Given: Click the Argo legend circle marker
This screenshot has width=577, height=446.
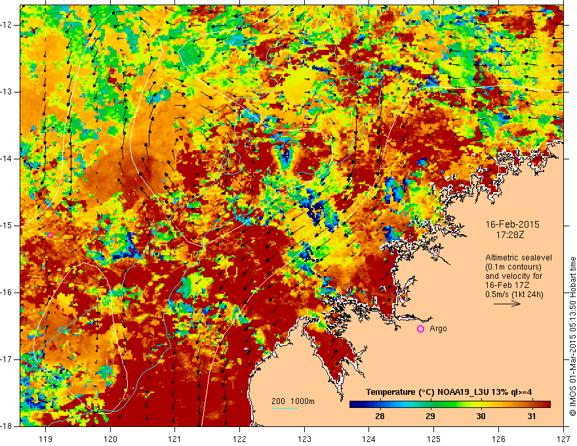Looking at the screenshot, I should point(420,329).
